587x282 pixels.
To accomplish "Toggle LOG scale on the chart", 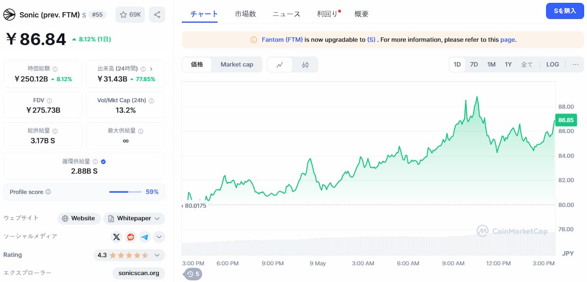I will (x=552, y=65).
